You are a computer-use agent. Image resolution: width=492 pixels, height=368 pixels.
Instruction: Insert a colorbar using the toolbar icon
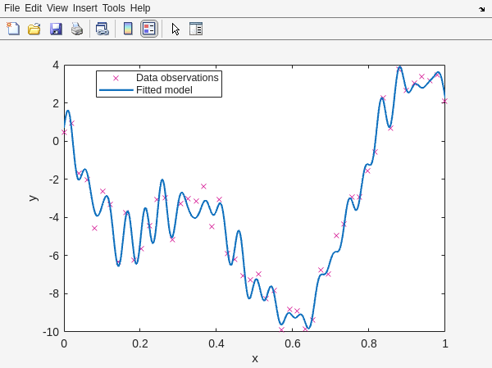128,29
